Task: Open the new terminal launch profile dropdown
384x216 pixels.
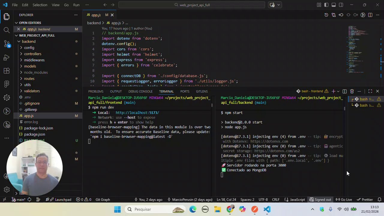Action: (x=338, y=91)
